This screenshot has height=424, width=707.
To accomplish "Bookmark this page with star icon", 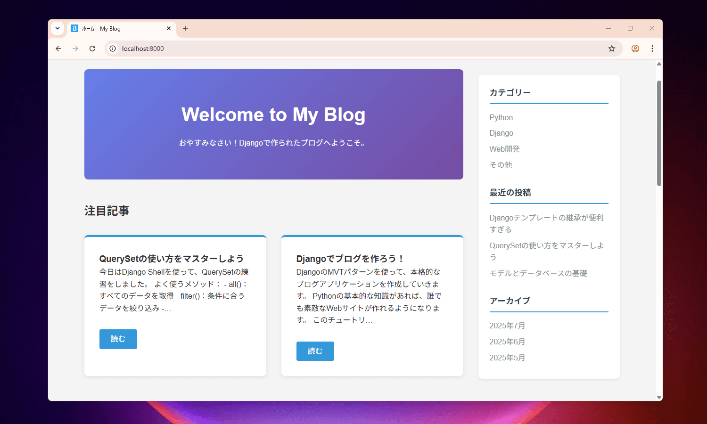I will pos(612,49).
